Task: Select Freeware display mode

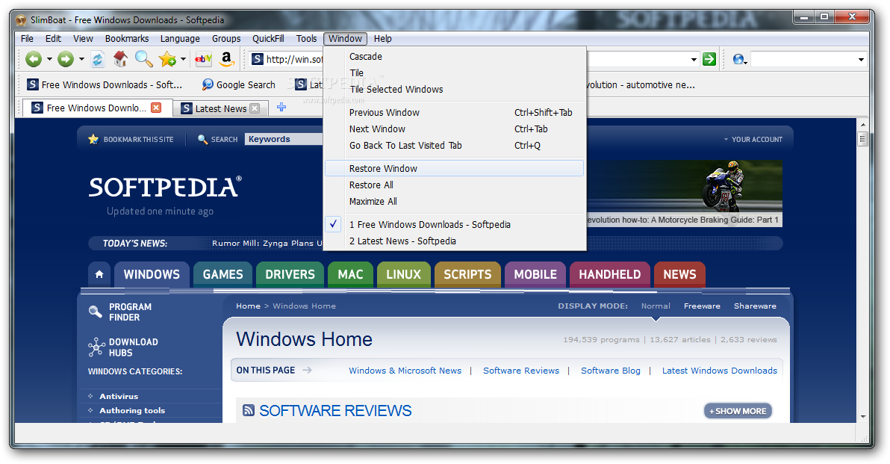Action: 702,306
